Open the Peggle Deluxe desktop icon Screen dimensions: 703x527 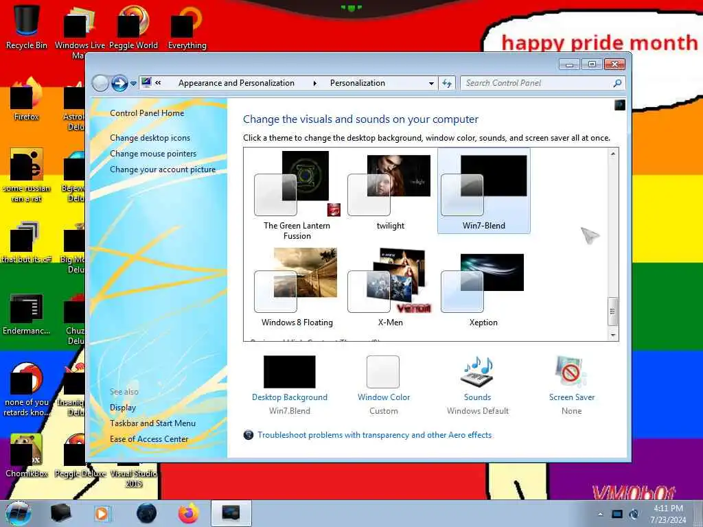click(x=80, y=456)
